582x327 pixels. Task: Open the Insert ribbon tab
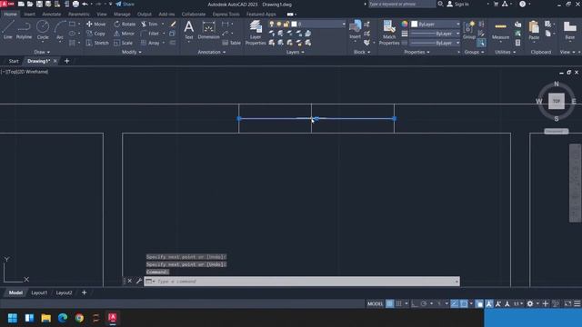click(29, 15)
